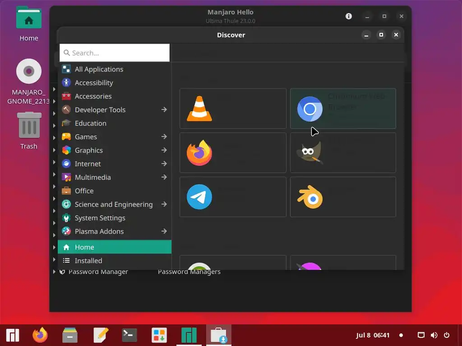
Task: Click the Multimedia category icon
Action: click(x=66, y=178)
